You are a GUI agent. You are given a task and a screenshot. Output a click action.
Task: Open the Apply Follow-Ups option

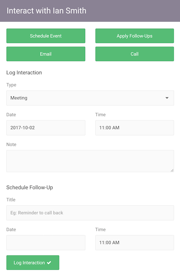coord(135,36)
